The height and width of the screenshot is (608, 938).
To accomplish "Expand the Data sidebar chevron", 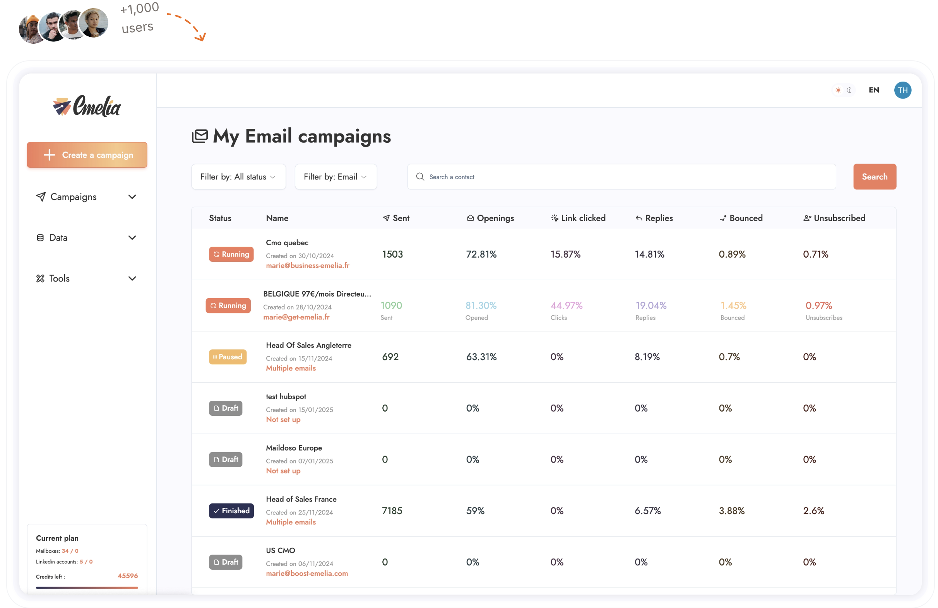I will [x=132, y=237].
